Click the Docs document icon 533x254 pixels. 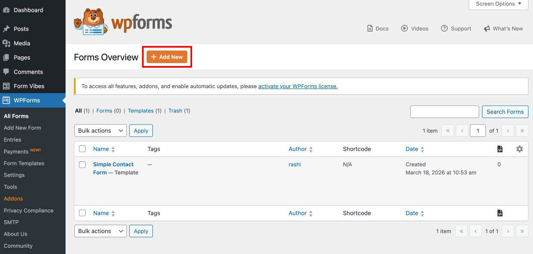(370, 28)
